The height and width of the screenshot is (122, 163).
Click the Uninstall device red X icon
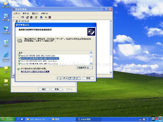tap(50, 17)
